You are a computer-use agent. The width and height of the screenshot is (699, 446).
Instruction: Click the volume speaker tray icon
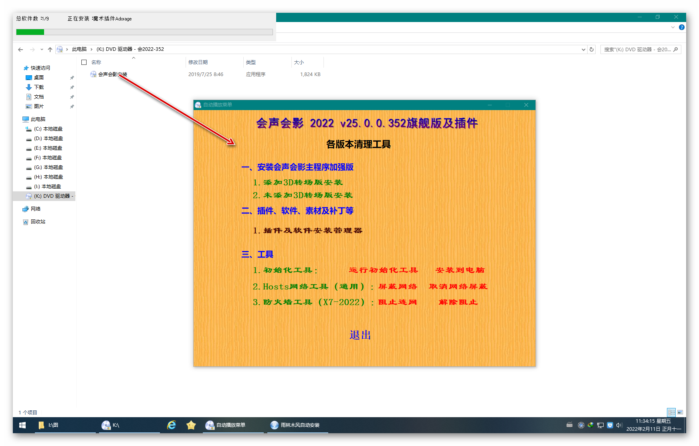point(619,425)
